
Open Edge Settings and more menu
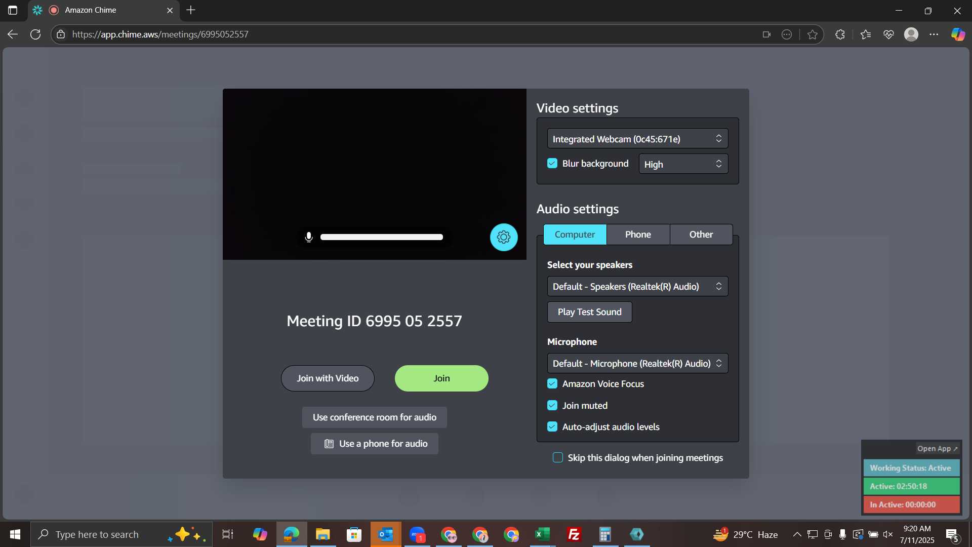coord(934,34)
